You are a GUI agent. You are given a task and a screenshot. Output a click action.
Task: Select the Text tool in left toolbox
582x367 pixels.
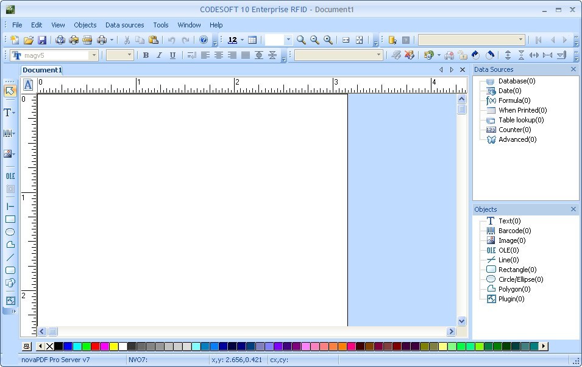coord(7,113)
